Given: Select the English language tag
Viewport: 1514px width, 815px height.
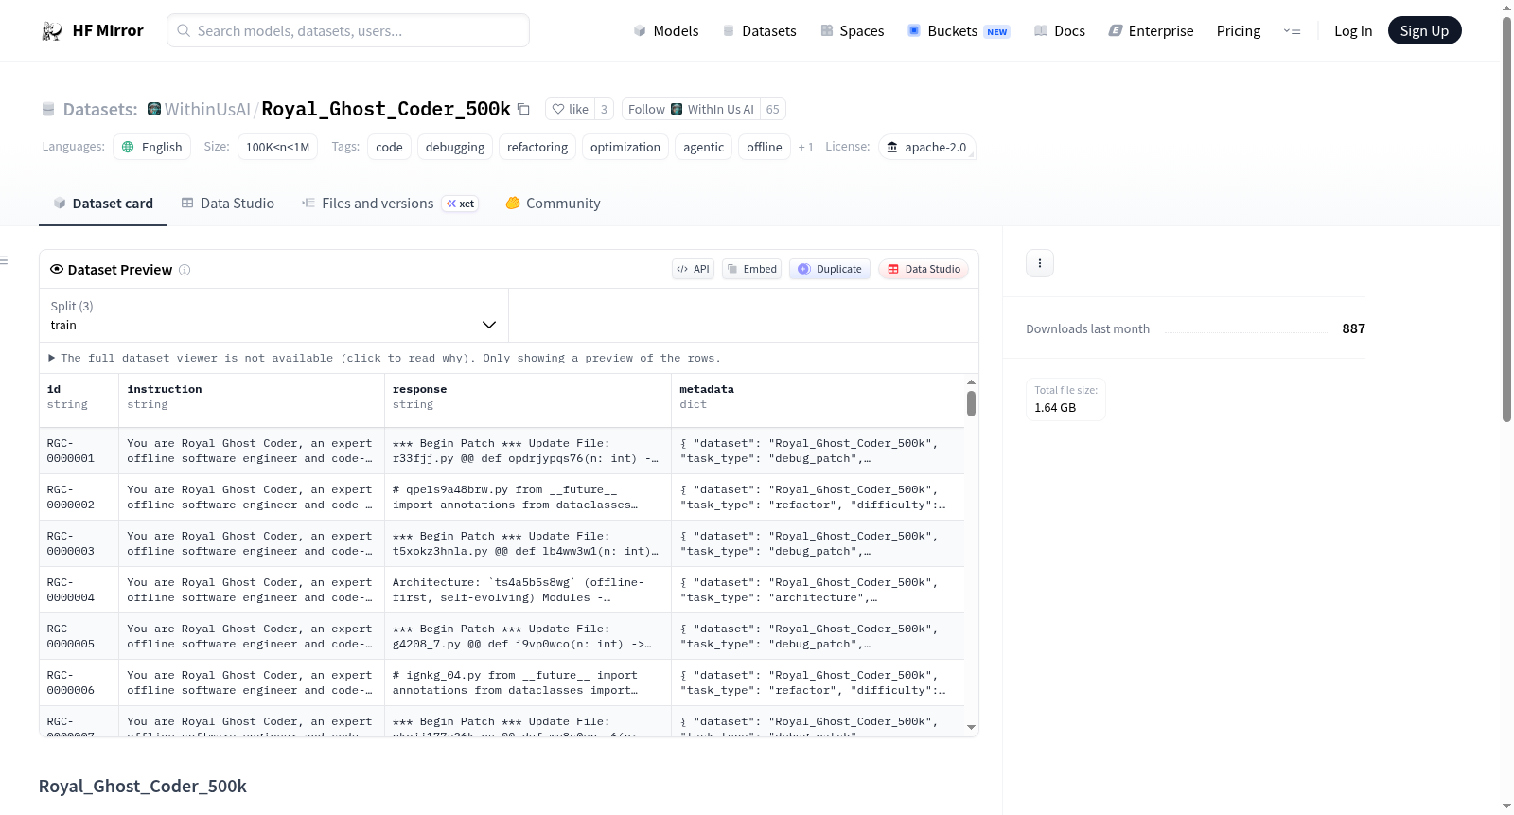Looking at the screenshot, I should pyautogui.click(x=152, y=147).
